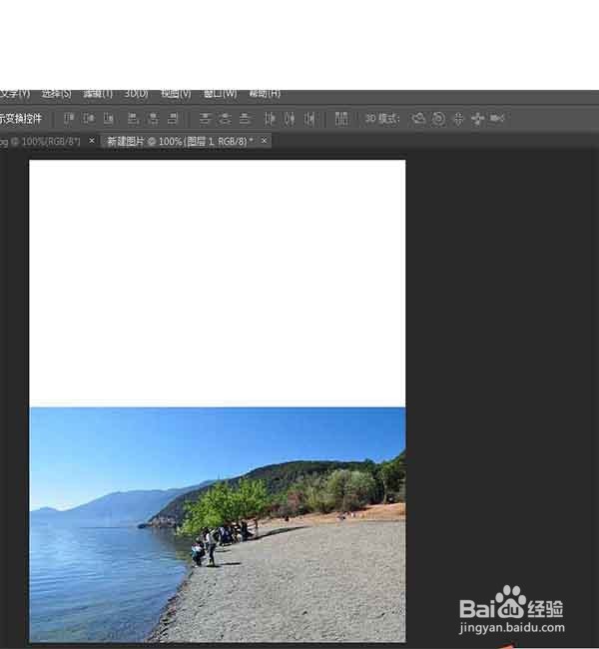This screenshot has width=599, height=649.
Task: Click the align horizontal centers icon
Action: tap(153, 119)
